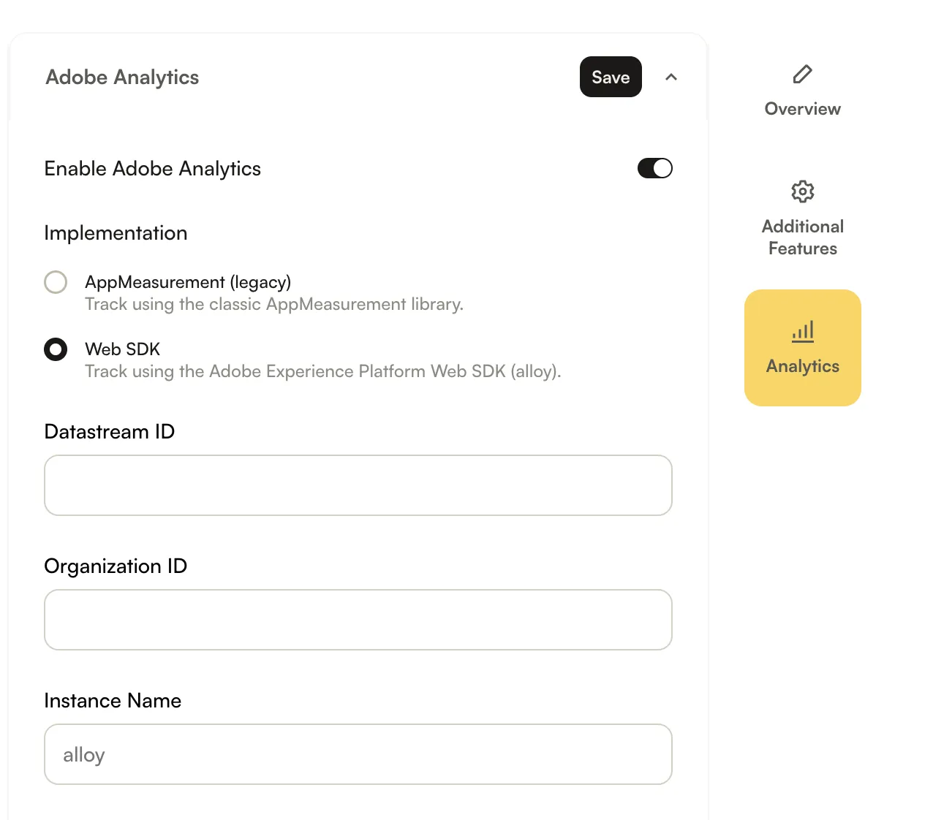Click the Overview pencil icon
The width and height of the screenshot is (933, 820).
point(802,74)
